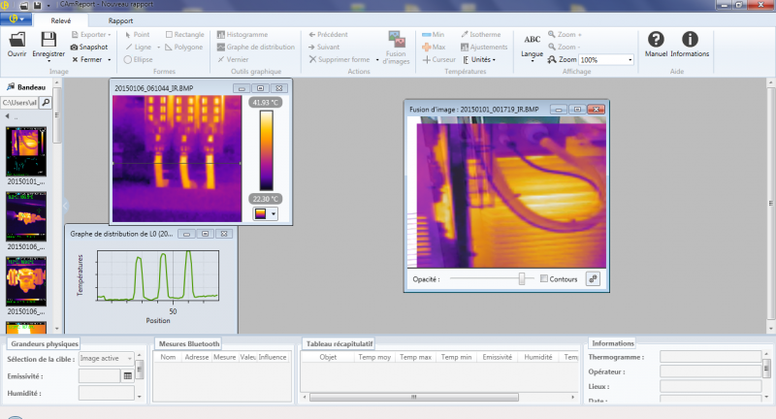776x419 pixels.
Task: Expand the Zoom percentage combo box
Action: pyautogui.click(x=631, y=60)
